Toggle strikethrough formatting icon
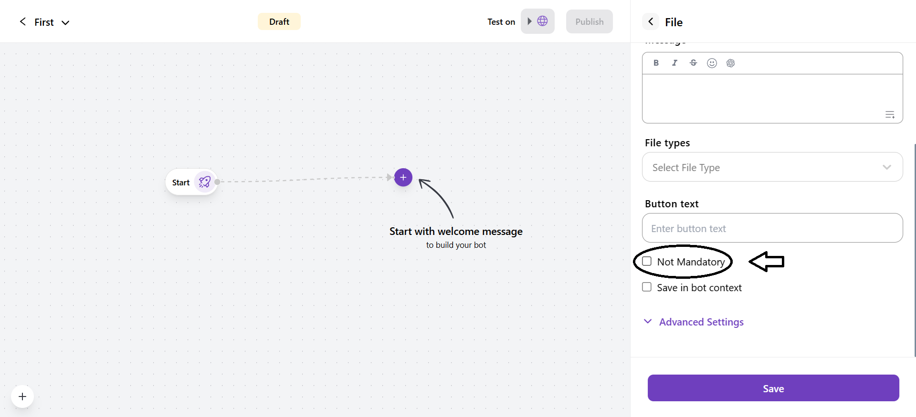 click(x=693, y=63)
